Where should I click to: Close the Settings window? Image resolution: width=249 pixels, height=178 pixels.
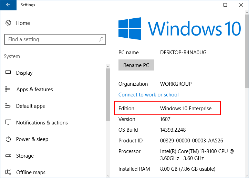pos(241,5)
